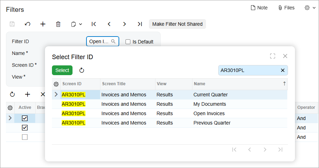The width and height of the screenshot is (319, 168).
Task: Uncheck Active in the first condition row
Action: pyautogui.click(x=25, y=118)
